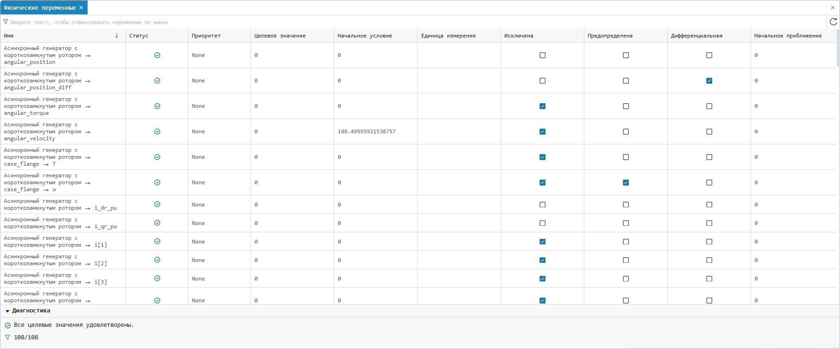This screenshot has width=840, height=349.
Task: Check Дифференциальная for case_flange → T row
Action: (709, 157)
